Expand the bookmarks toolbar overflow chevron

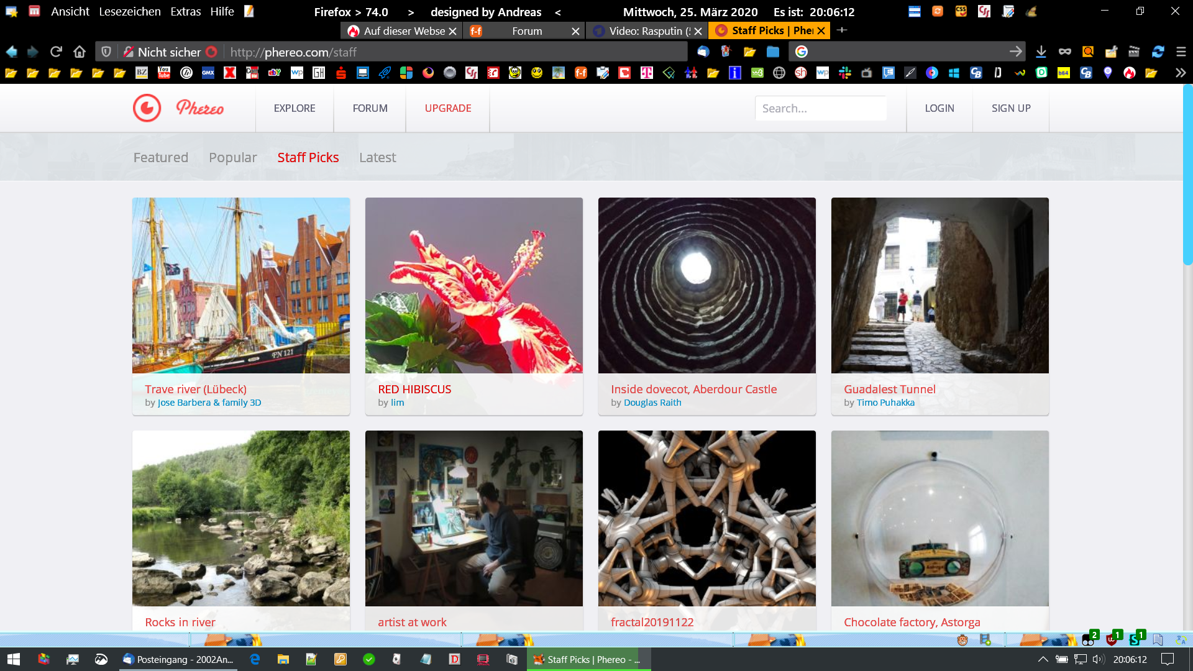click(x=1180, y=73)
